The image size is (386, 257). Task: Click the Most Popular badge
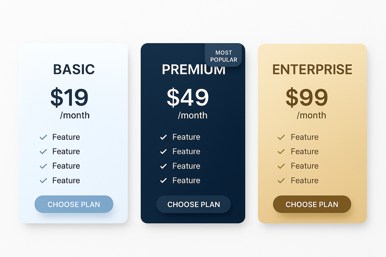[224, 56]
